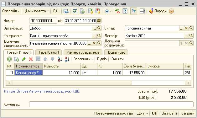The height and width of the screenshot is (118, 197).
Task: Click the refresh document icon in toolbar
Action: tap(75, 11)
